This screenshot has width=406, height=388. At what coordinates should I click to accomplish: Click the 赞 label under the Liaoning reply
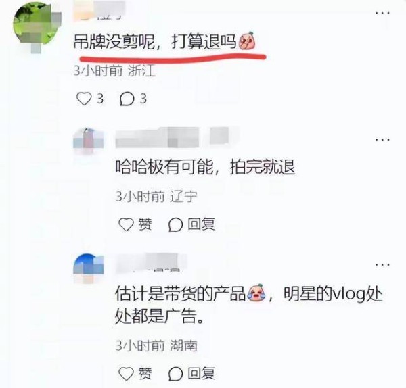coord(145,224)
